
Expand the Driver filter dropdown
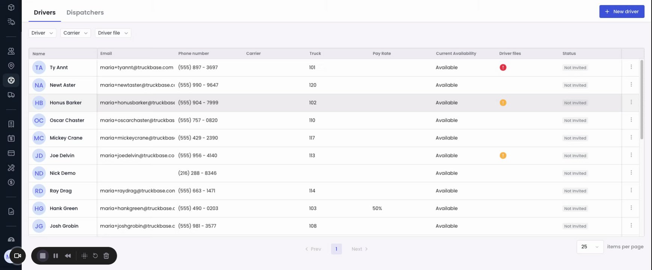(42, 33)
